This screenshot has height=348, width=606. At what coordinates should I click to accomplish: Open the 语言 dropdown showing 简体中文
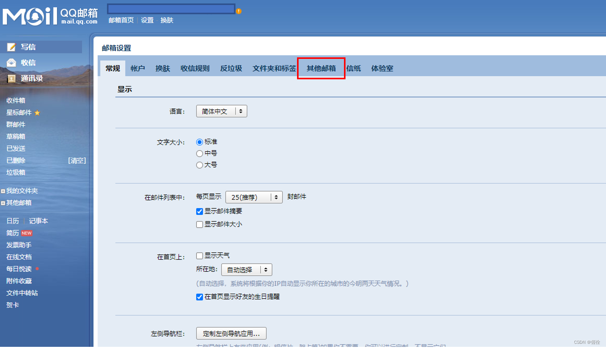[222, 111]
